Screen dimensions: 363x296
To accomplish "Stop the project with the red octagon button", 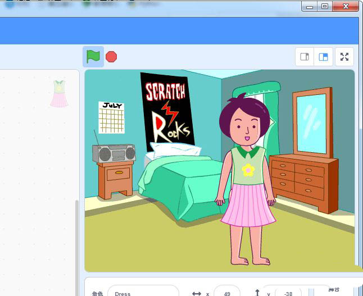I will pos(111,57).
